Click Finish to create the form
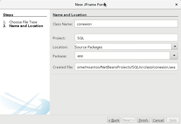181x124 pixels. coord(143,120)
